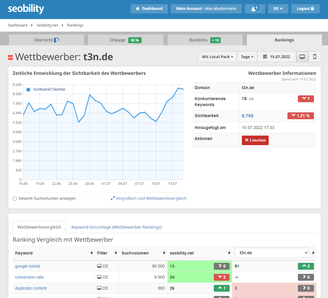Screen dimensions: 328x298
Task: Click the 78/ 328 competing keywords value
Action: pyautogui.click(x=248, y=99)
